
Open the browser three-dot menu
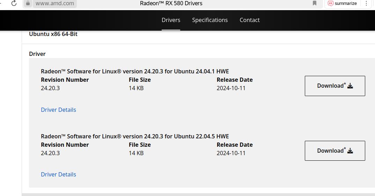tap(366, 3)
